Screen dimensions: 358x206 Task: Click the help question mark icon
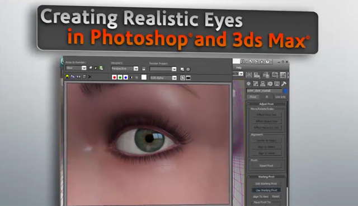click(267, 62)
